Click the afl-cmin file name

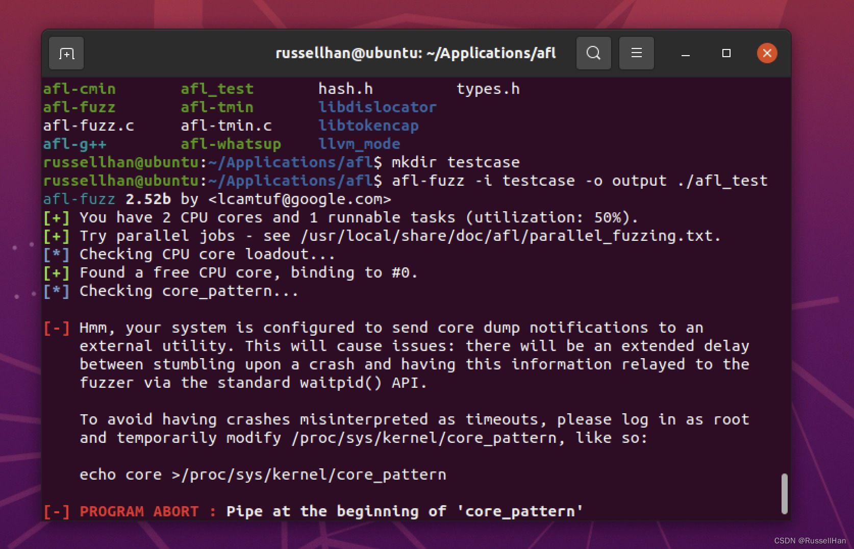click(80, 89)
